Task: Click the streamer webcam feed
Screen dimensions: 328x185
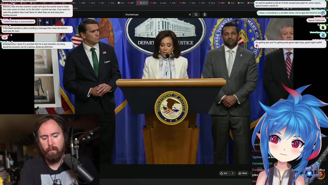Action: click(50, 150)
